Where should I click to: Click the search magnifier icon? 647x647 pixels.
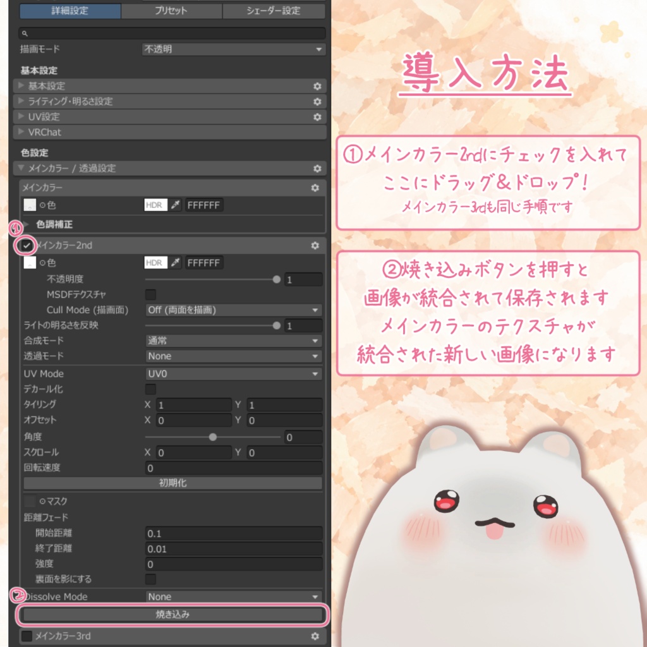tap(25, 33)
